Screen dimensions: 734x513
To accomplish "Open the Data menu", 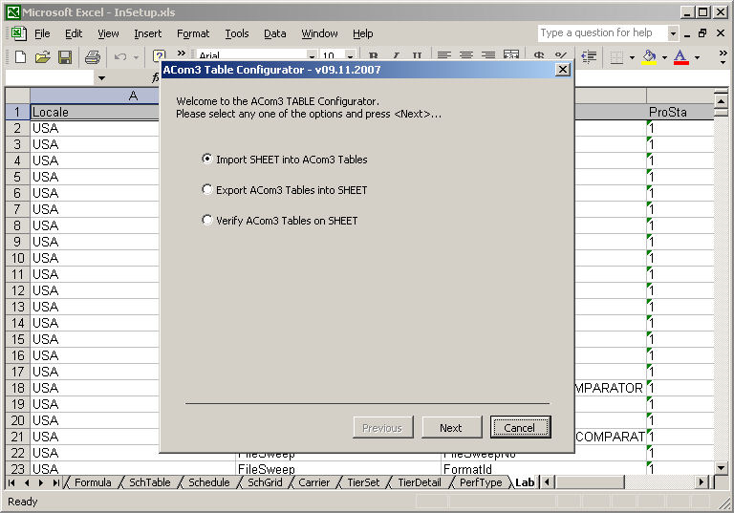I will tap(275, 33).
